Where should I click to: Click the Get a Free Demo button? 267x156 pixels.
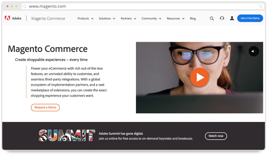point(250,18)
